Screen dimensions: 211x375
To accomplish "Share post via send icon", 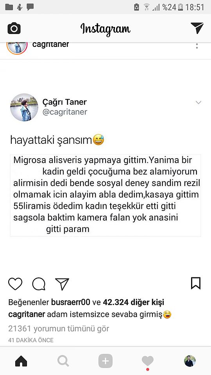I will pyautogui.click(x=62, y=284).
